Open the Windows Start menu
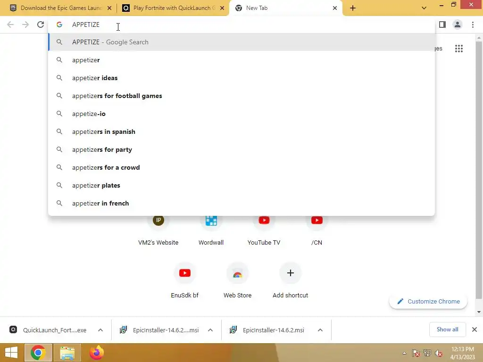The image size is (483, 362). point(11,353)
